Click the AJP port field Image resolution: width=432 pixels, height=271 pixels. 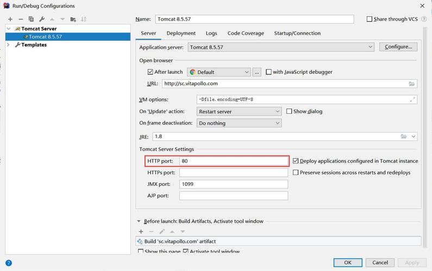(x=234, y=196)
